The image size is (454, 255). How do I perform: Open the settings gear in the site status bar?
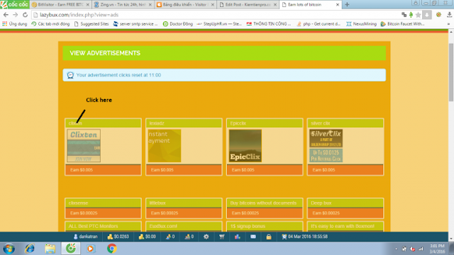point(206,237)
